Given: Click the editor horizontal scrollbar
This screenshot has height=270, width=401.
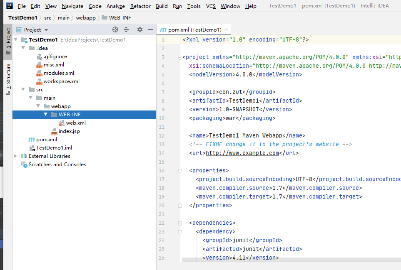Looking at the screenshot, I should [291, 260].
